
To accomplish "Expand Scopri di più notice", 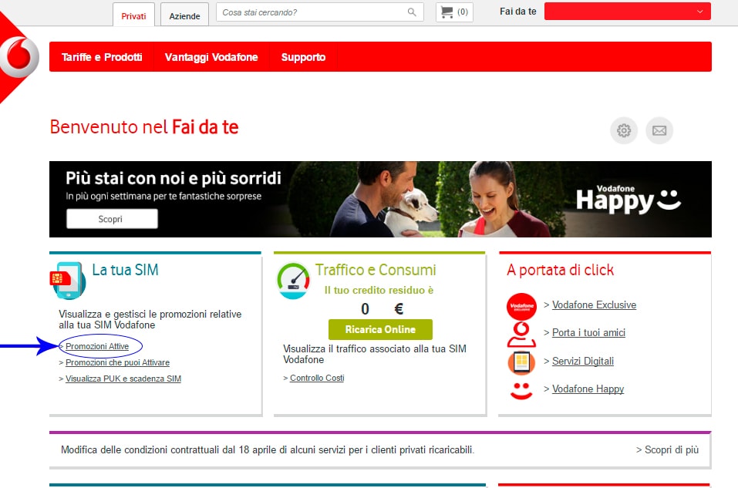I will click(667, 449).
